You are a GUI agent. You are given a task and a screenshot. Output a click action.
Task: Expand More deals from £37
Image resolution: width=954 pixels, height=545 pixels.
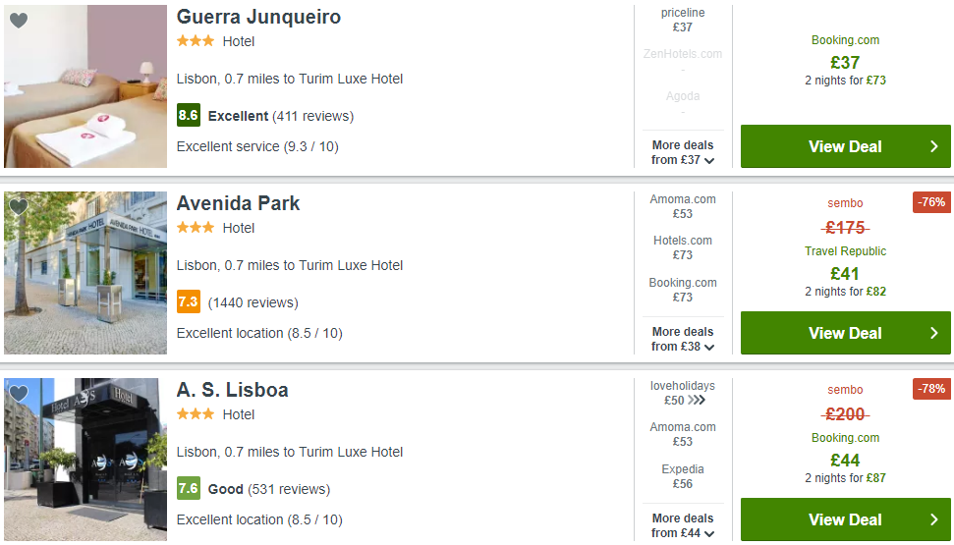683,152
